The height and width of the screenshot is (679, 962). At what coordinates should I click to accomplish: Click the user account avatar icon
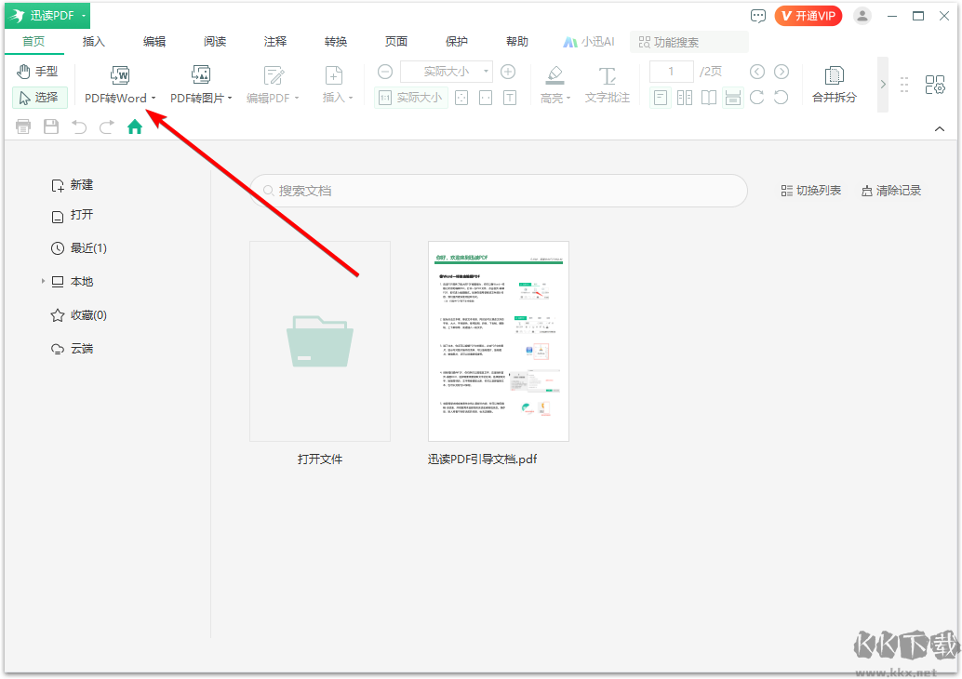point(862,16)
